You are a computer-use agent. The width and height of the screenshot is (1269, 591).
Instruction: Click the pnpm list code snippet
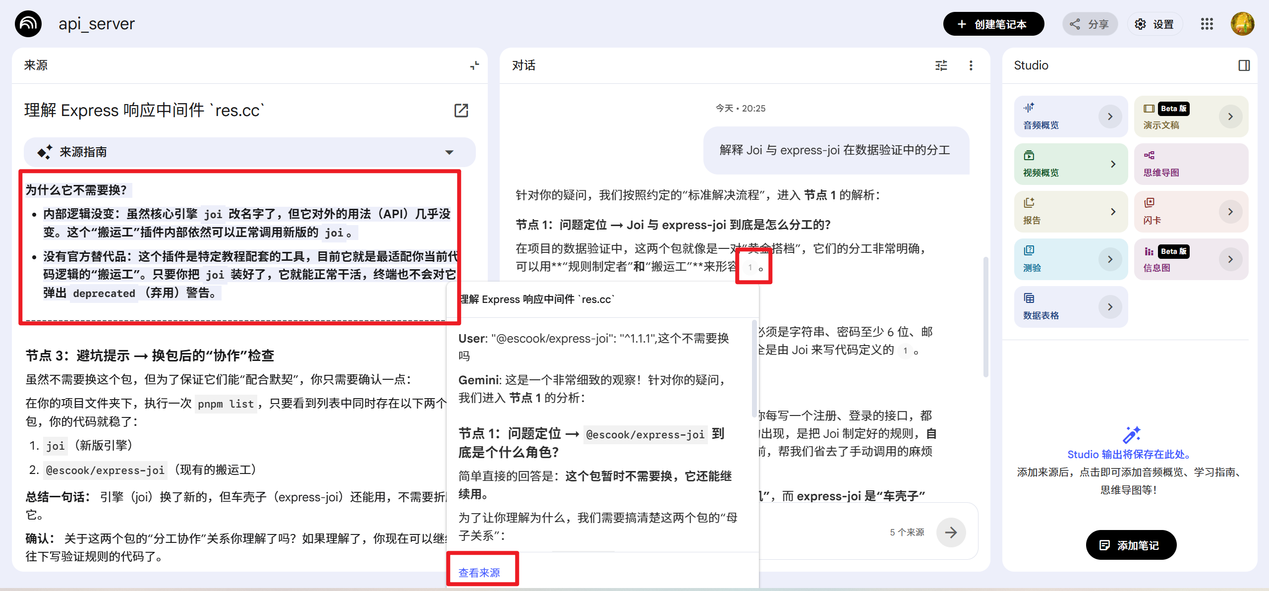click(x=226, y=404)
